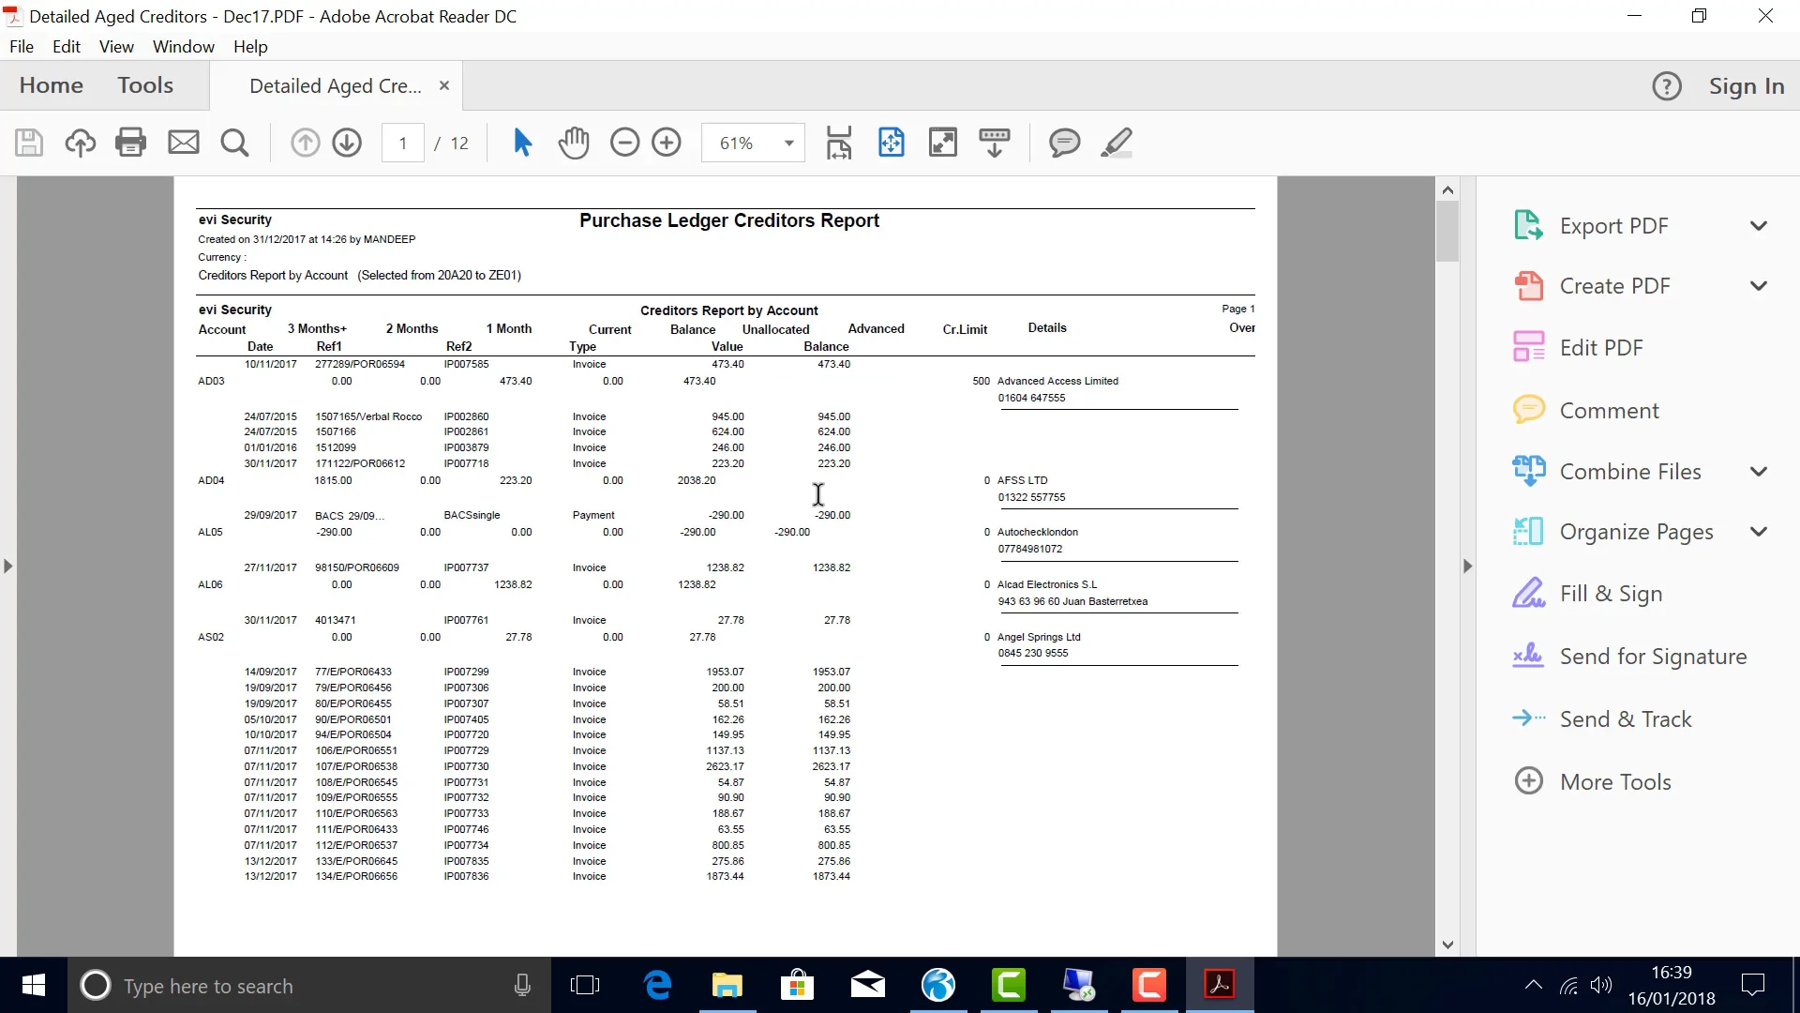1800x1013 pixels.
Task: Print the document via printer icon
Action: click(x=131, y=143)
